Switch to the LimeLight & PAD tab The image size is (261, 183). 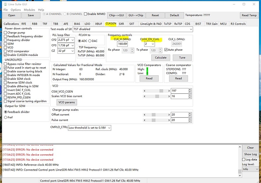(151, 24)
